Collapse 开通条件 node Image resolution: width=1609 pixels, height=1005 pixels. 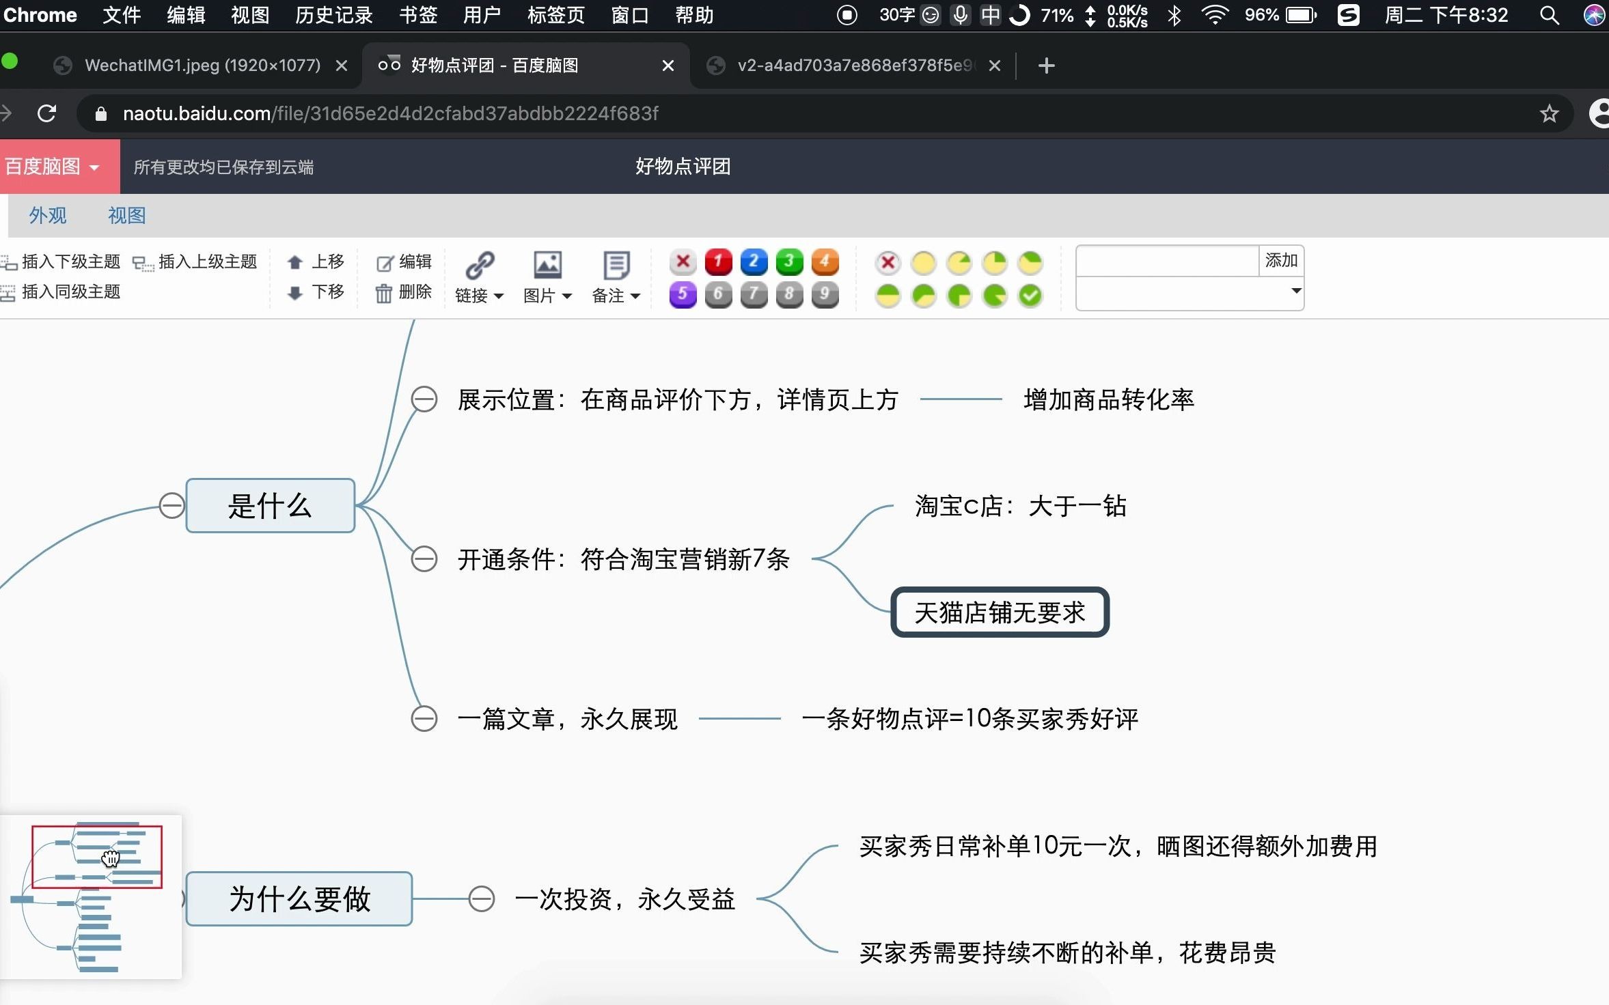click(424, 559)
